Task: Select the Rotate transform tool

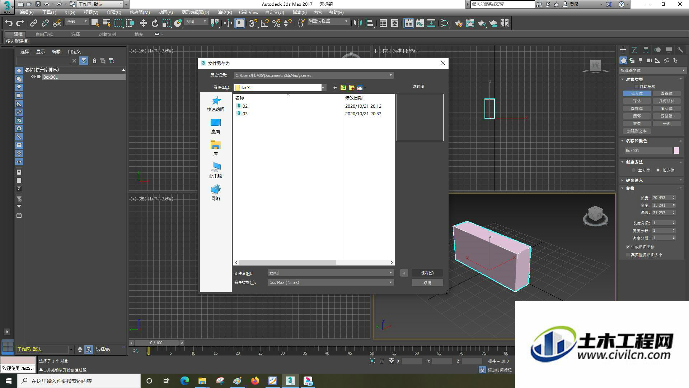Action: click(155, 23)
